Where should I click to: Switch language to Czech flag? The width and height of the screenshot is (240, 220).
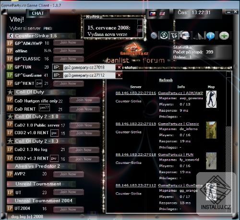click(153, 13)
